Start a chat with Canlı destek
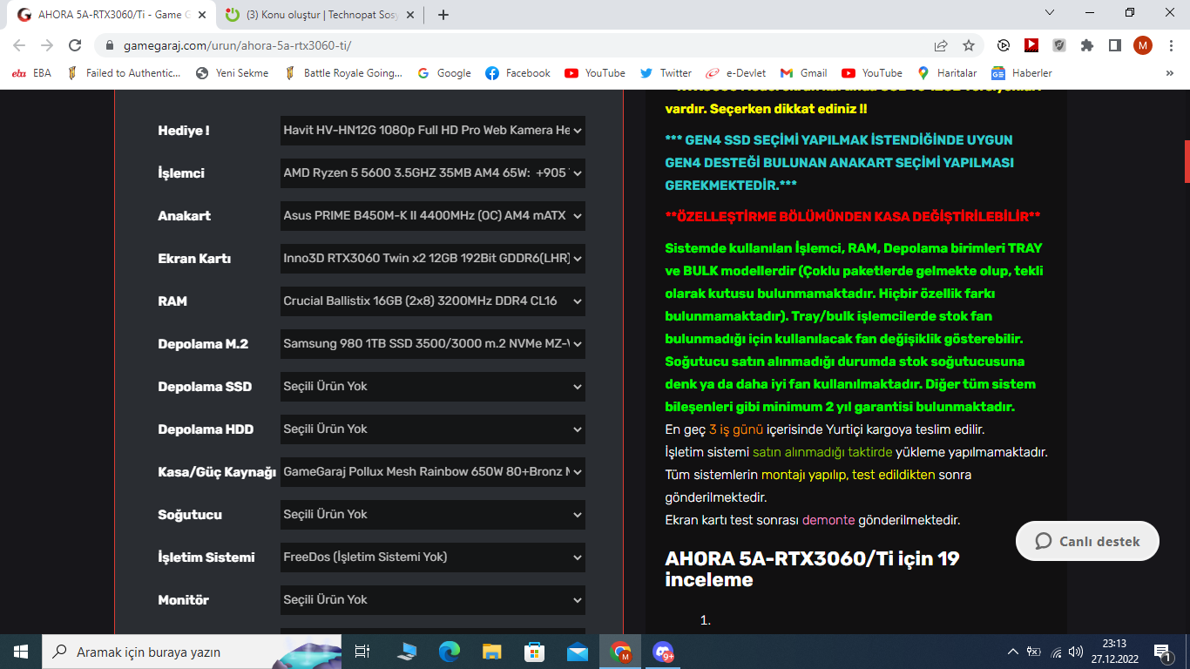The width and height of the screenshot is (1190, 669). 1087,541
